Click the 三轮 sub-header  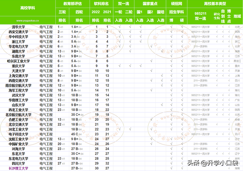[62, 12]
